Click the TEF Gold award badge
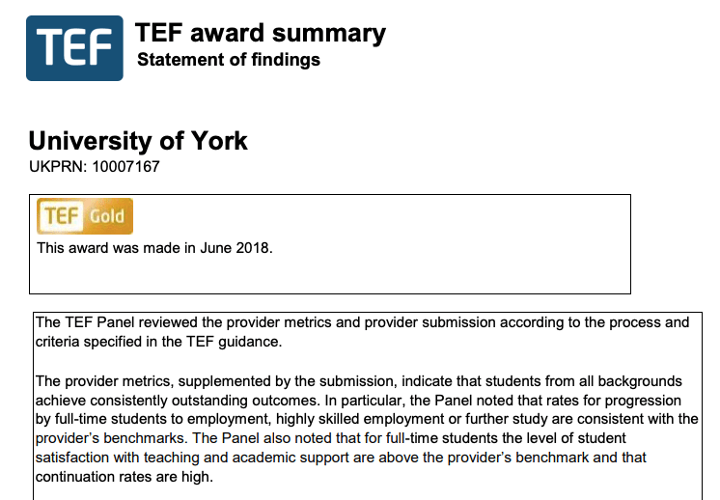Viewport: 720px width, 500px height. (x=85, y=216)
